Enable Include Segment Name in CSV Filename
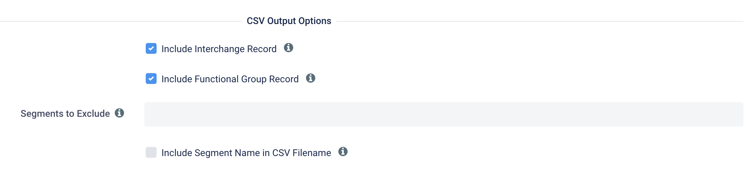 pos(151,152)
